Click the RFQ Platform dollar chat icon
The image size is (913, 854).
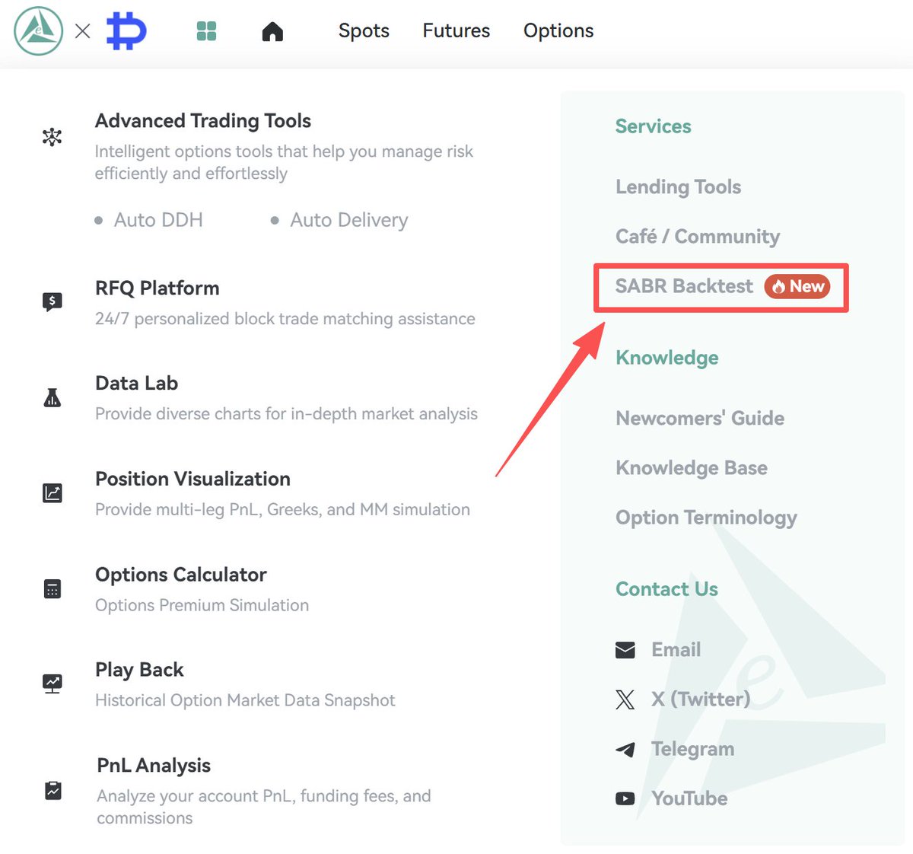52,301
